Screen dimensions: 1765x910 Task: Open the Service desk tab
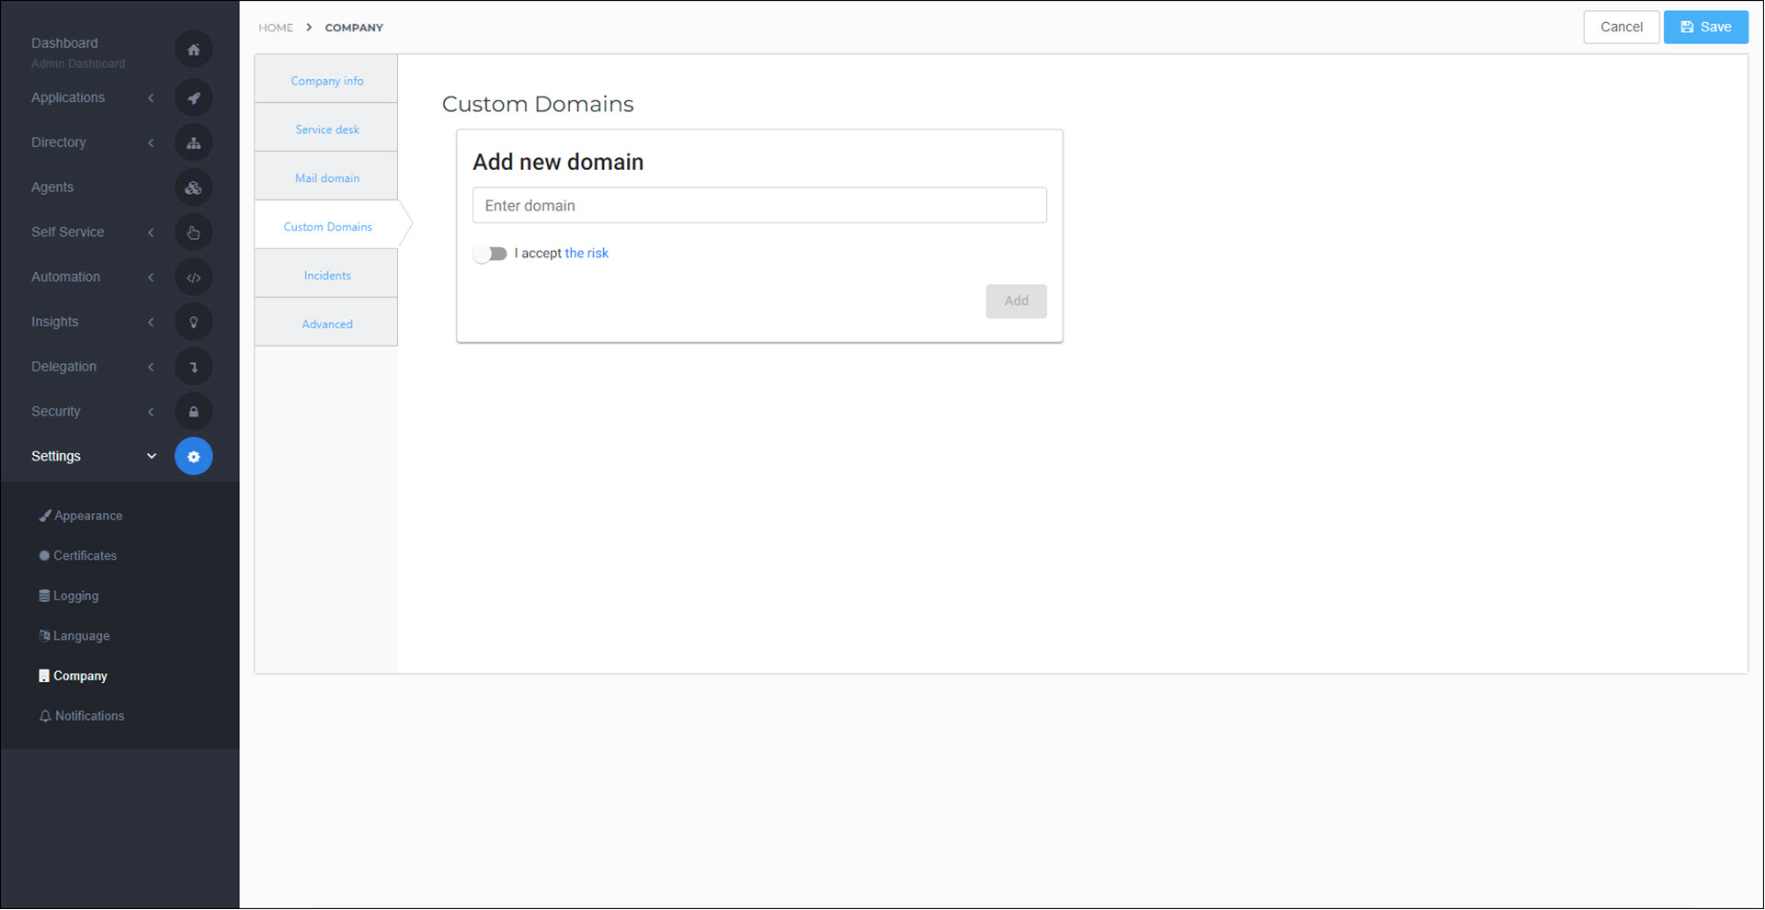coord(326,129)
